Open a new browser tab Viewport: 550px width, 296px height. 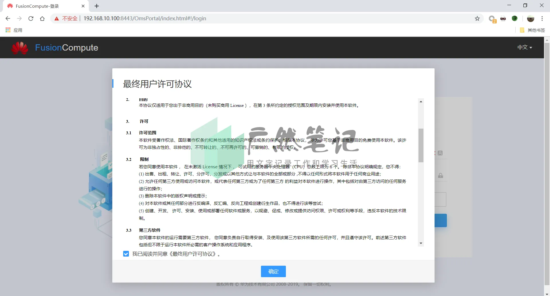click(x=97, y=6)
